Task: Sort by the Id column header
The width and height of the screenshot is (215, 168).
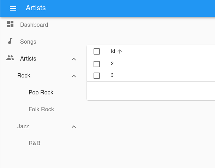Action: 113,51
